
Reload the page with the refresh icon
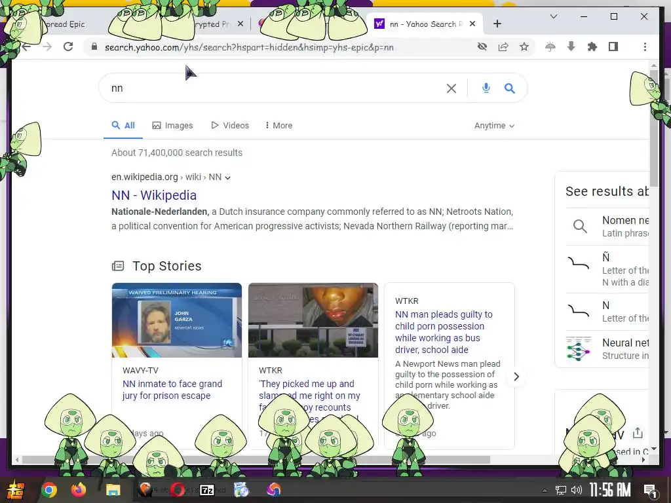click(68, 47)
